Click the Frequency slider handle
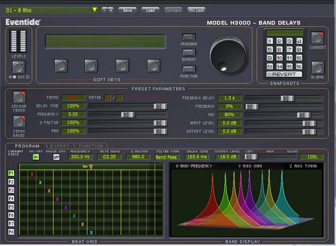The height and width of the screenshot is (246, 336). pyautogui.click(x=128, y=115)
